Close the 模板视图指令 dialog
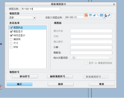 click(114, 4)
